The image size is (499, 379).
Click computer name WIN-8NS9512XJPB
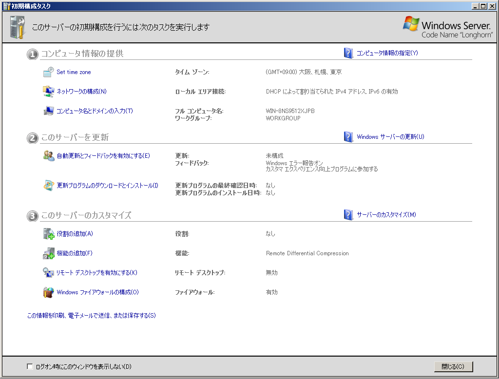[290, 111]
